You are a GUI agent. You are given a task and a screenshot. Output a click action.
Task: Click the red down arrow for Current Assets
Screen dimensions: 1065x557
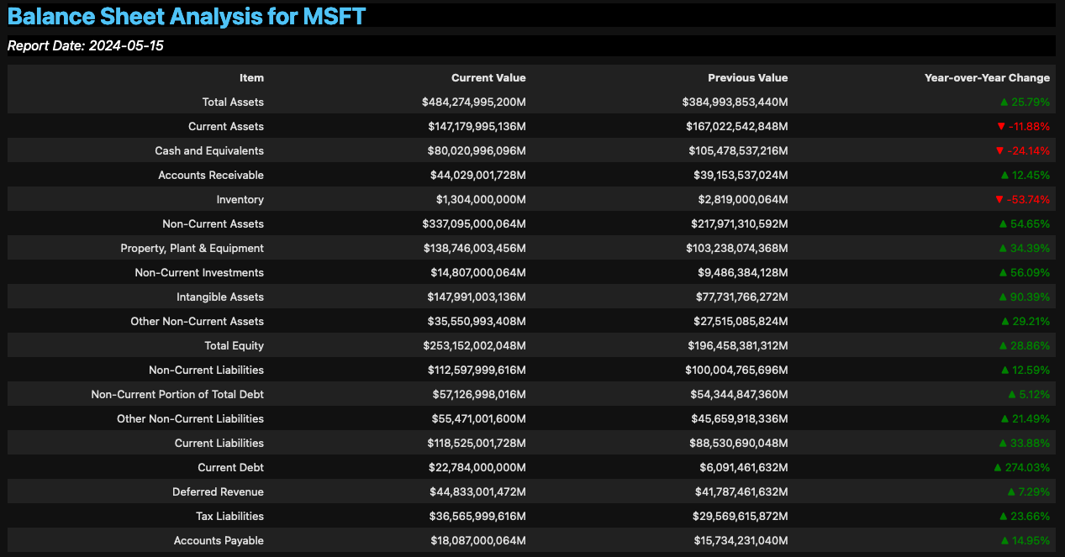1000,127
